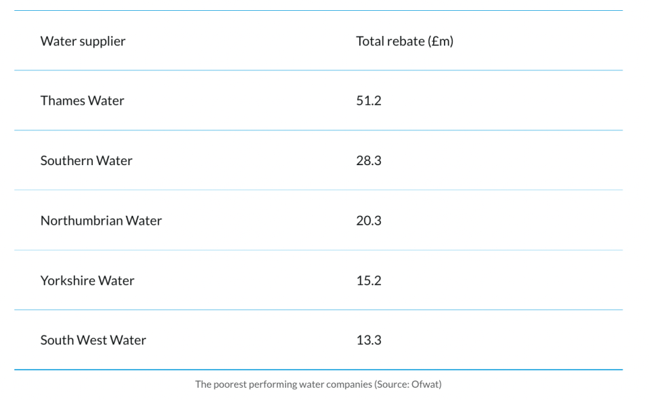Select the Yorkshire Water supplier cell

[87, 281]
